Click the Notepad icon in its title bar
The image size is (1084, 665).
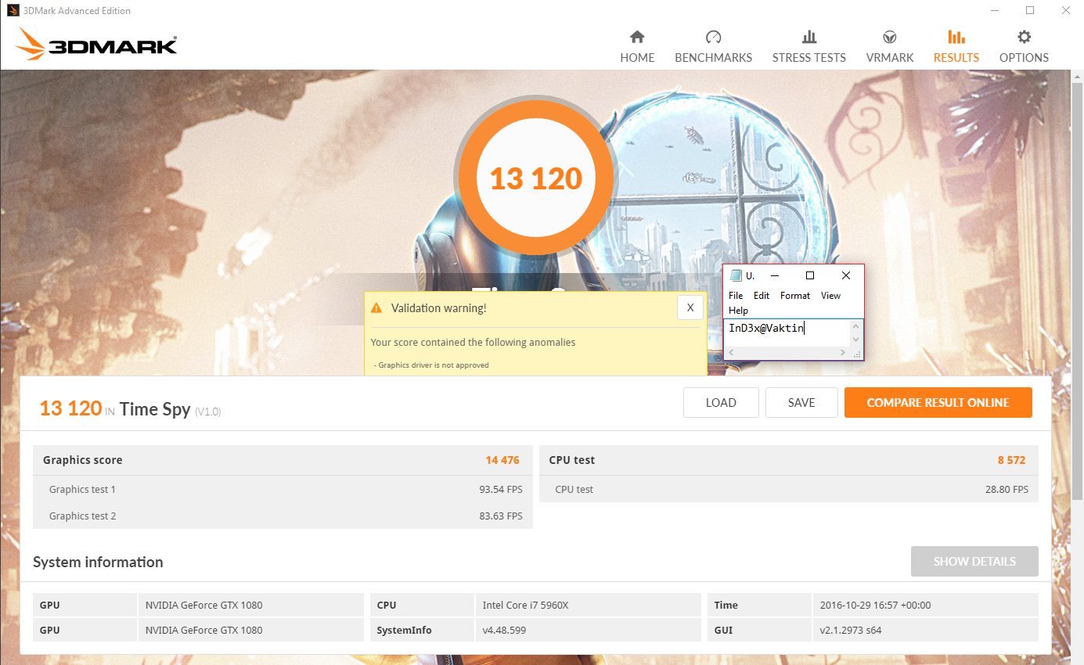pos(736,275)
